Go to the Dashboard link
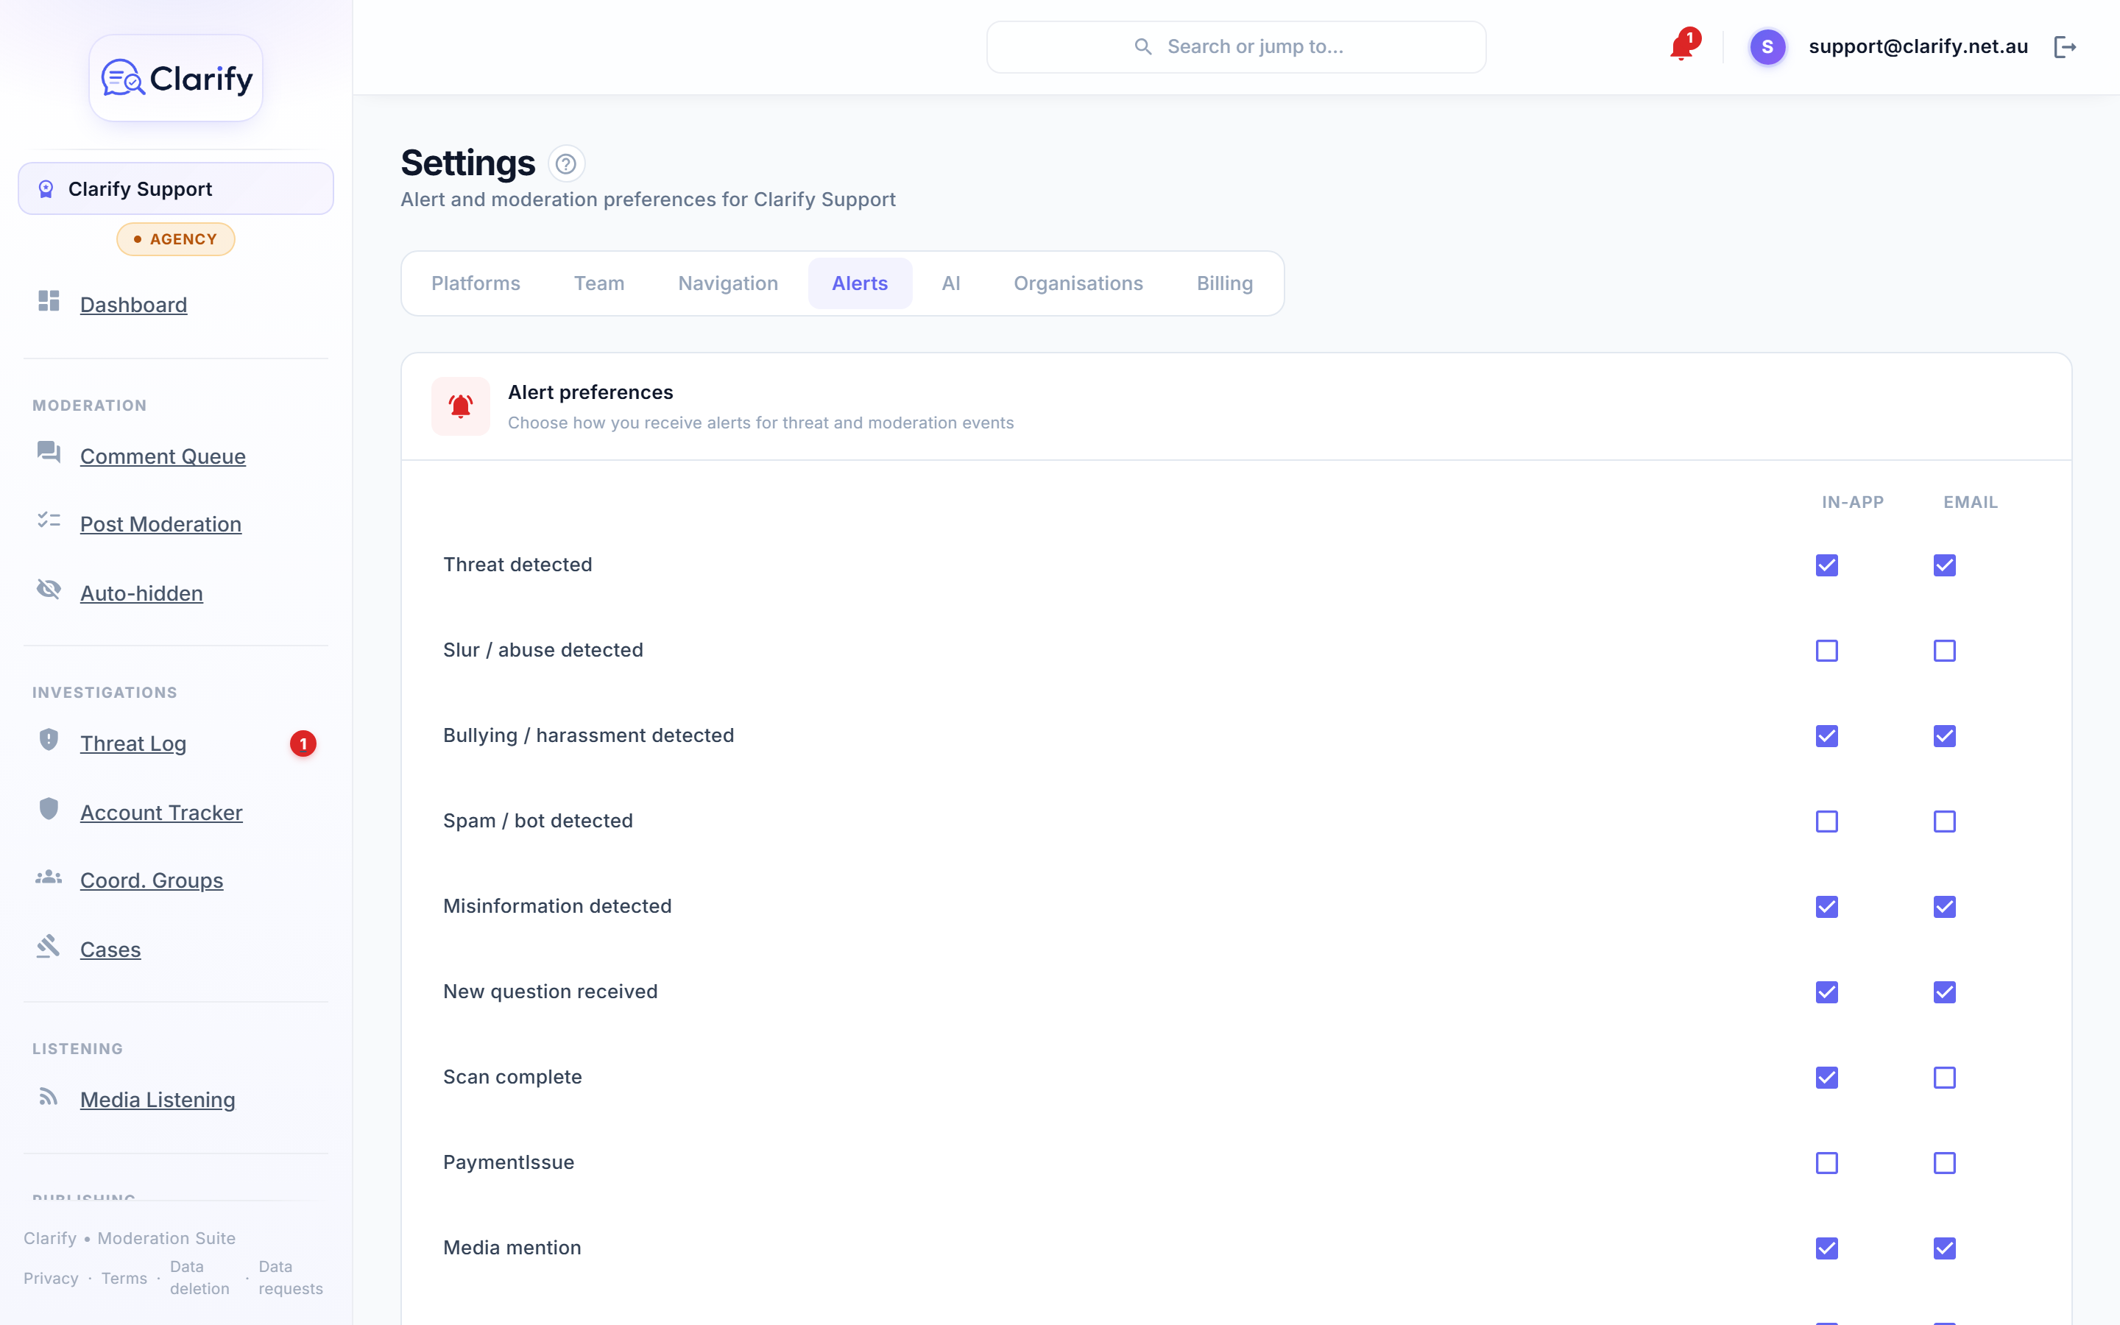Viewport: 2120px width, 1325px height. point(133,305)
